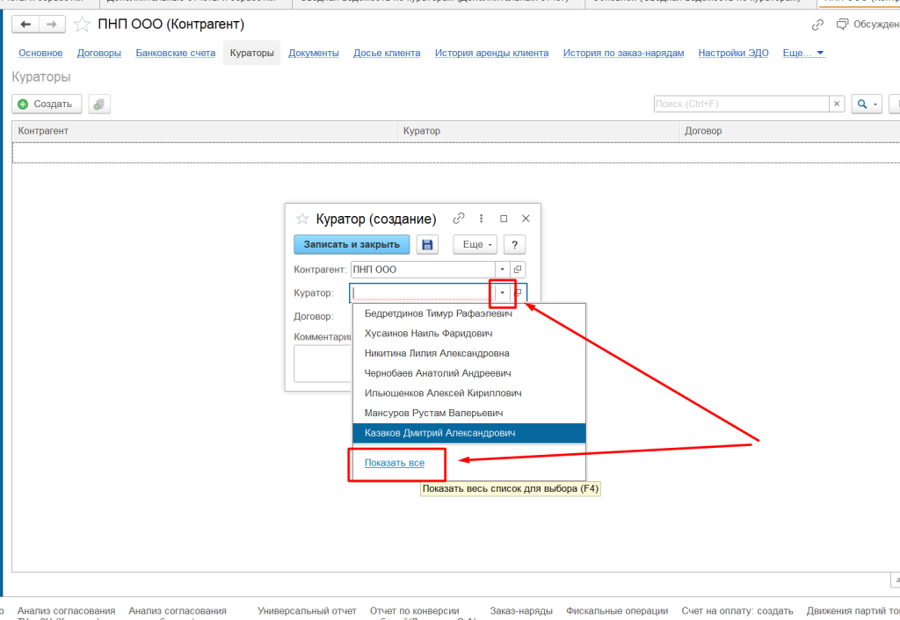Click the copy curator record icon

click(99, 104)
